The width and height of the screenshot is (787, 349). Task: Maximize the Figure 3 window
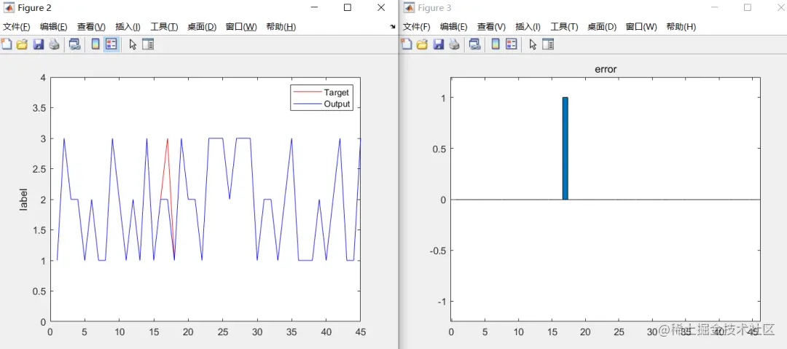(748, 7)
